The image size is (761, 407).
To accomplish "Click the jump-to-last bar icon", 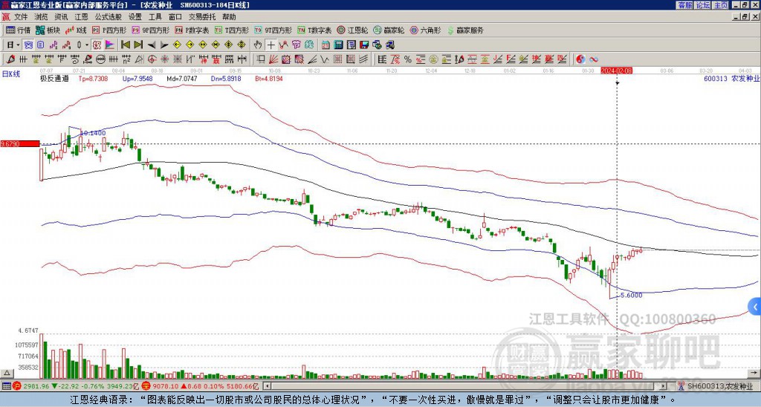I will point(138,45).
